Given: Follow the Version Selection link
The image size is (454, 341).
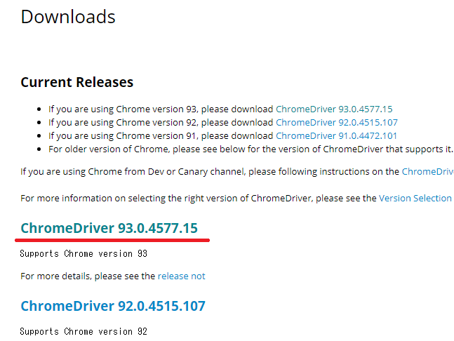Looking at the screenshot, I should click(x=416, y=199).
